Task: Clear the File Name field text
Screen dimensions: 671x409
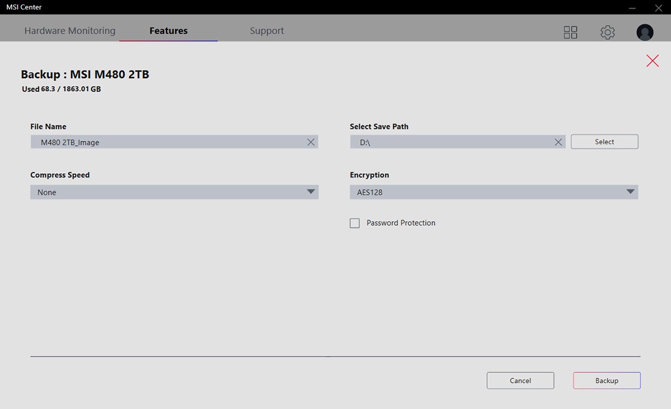Action: [311, 142]
